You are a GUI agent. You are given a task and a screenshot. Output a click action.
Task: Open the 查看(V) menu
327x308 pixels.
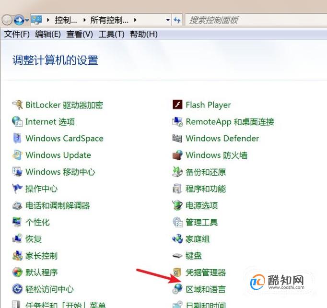[x=80, y=34]
